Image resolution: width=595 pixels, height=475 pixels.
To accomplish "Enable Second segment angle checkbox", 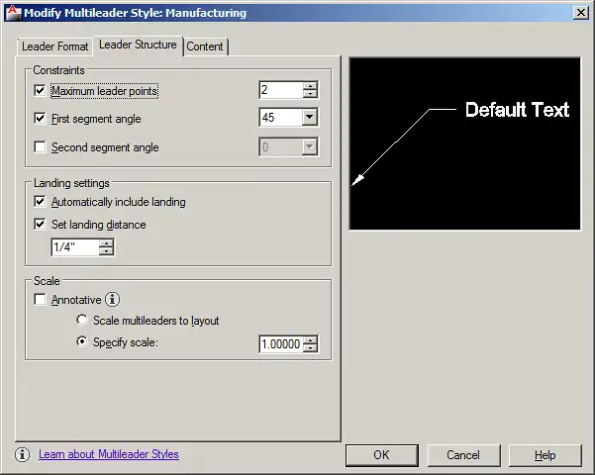I will tap(40, 146).
